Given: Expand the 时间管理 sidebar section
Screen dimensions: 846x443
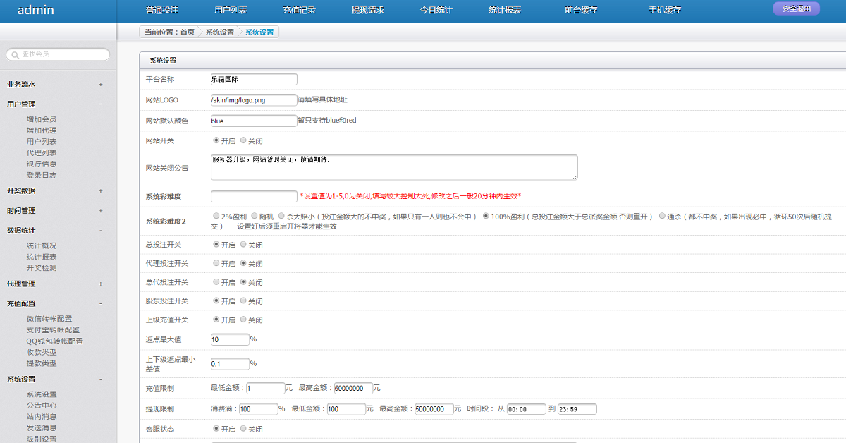Looking at the screenshot, I should 56,210.
